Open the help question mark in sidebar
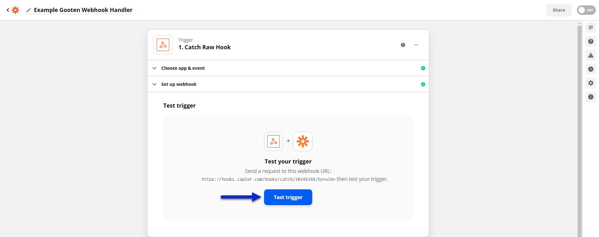The height and width of the screenshot is (237, 599). [591, 41]
